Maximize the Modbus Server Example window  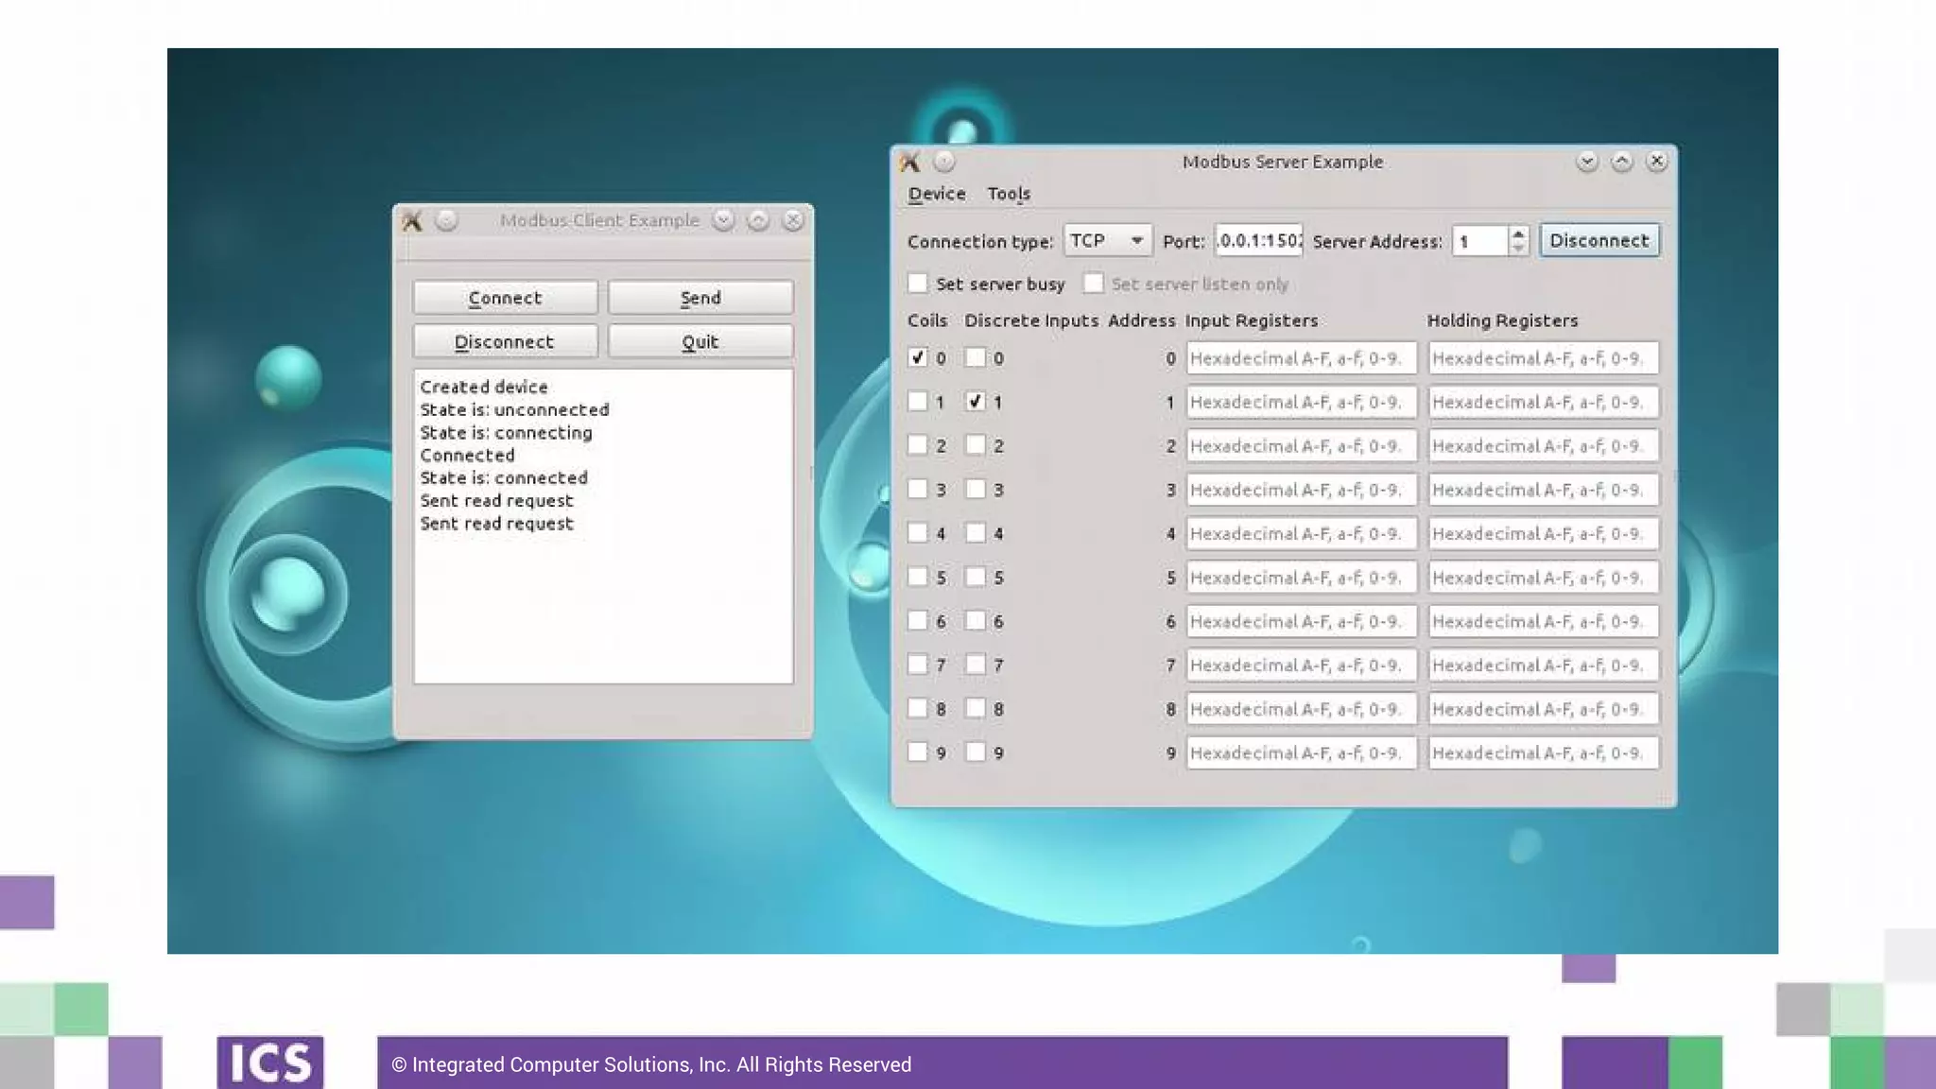click(x=1622, y=162)
